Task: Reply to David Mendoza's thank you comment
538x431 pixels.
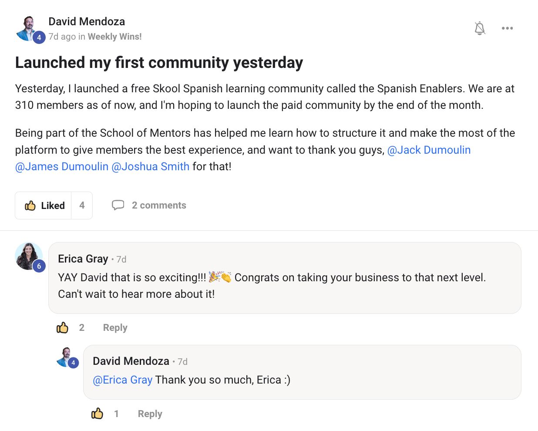Action: click(x=150, y=414)
